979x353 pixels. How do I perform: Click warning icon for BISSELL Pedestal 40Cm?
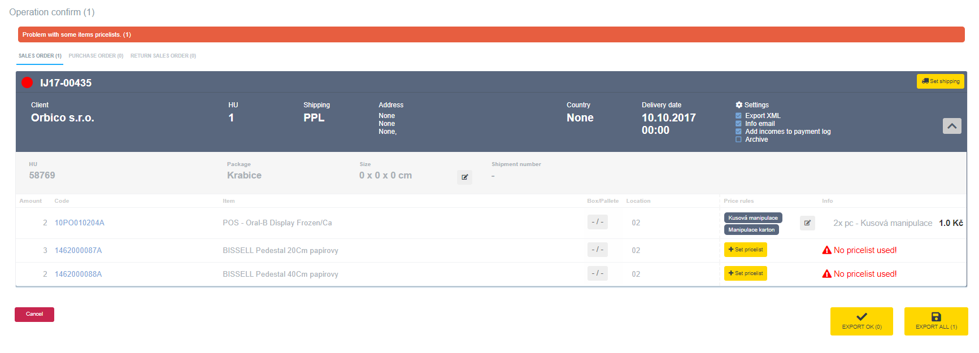coord(826,274)
